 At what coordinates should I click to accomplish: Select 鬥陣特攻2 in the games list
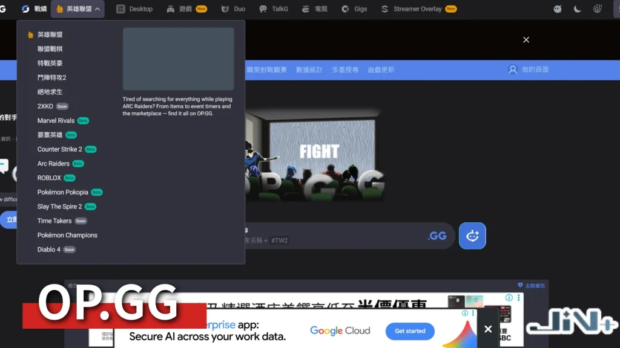[52, 78]
